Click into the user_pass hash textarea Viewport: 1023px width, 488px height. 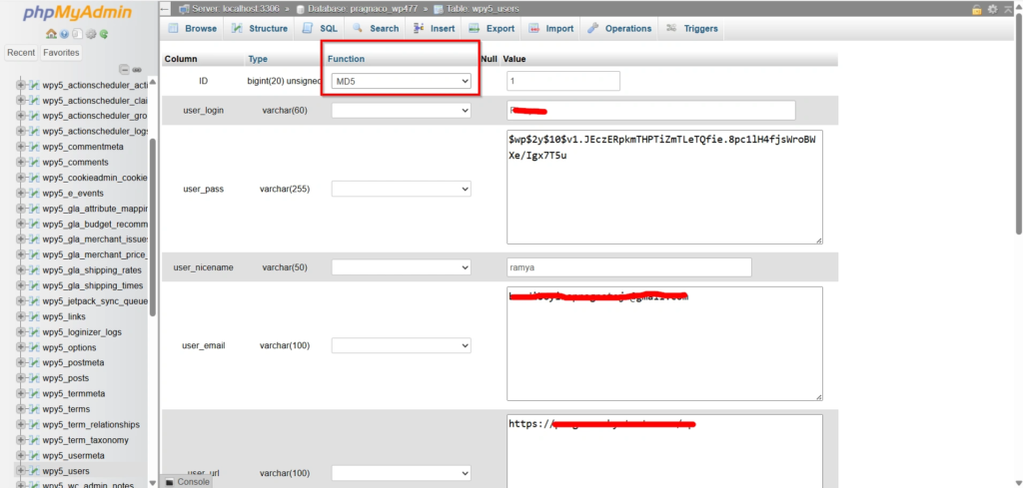[664, 187]
